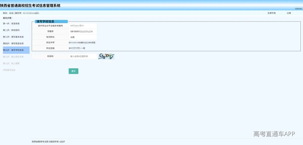Select step five 填写学校信息
The height and width of the screenshot is (145, 303).
pyautogui.click(x=16, y=50)
